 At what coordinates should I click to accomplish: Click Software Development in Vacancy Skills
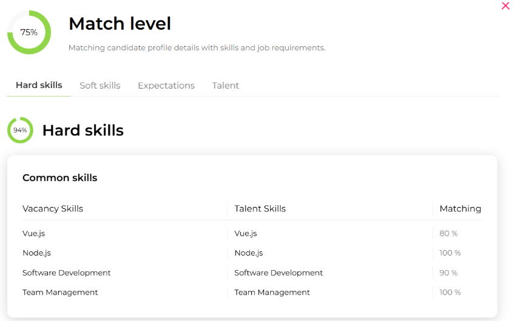pyautogui.click(x=67, y=273)
